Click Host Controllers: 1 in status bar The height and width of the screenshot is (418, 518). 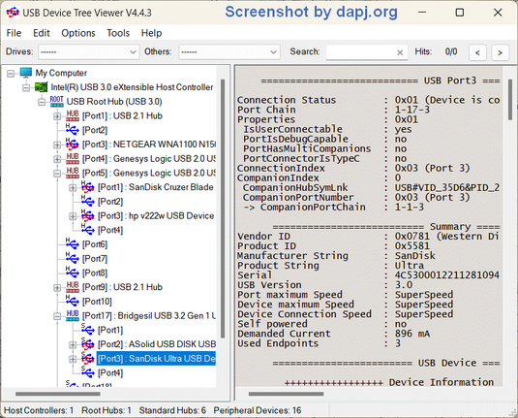point(39,410)
